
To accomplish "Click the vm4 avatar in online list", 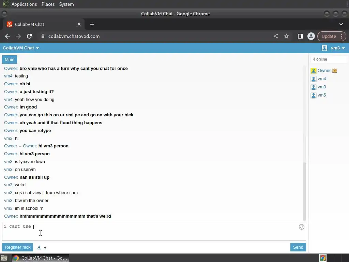I will [x=314, y=79].
